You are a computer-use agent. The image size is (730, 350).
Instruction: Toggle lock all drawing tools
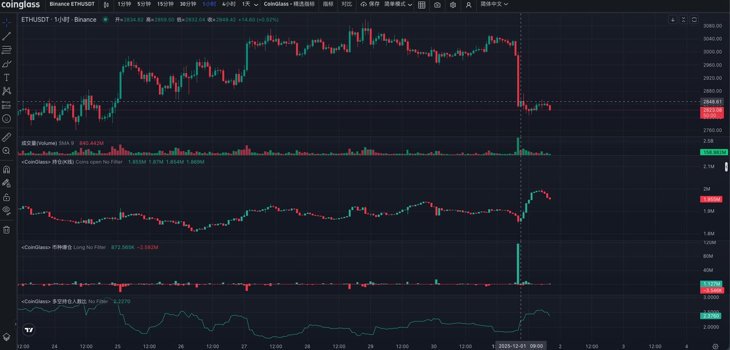pyautogui.click(x=7, y=197)
